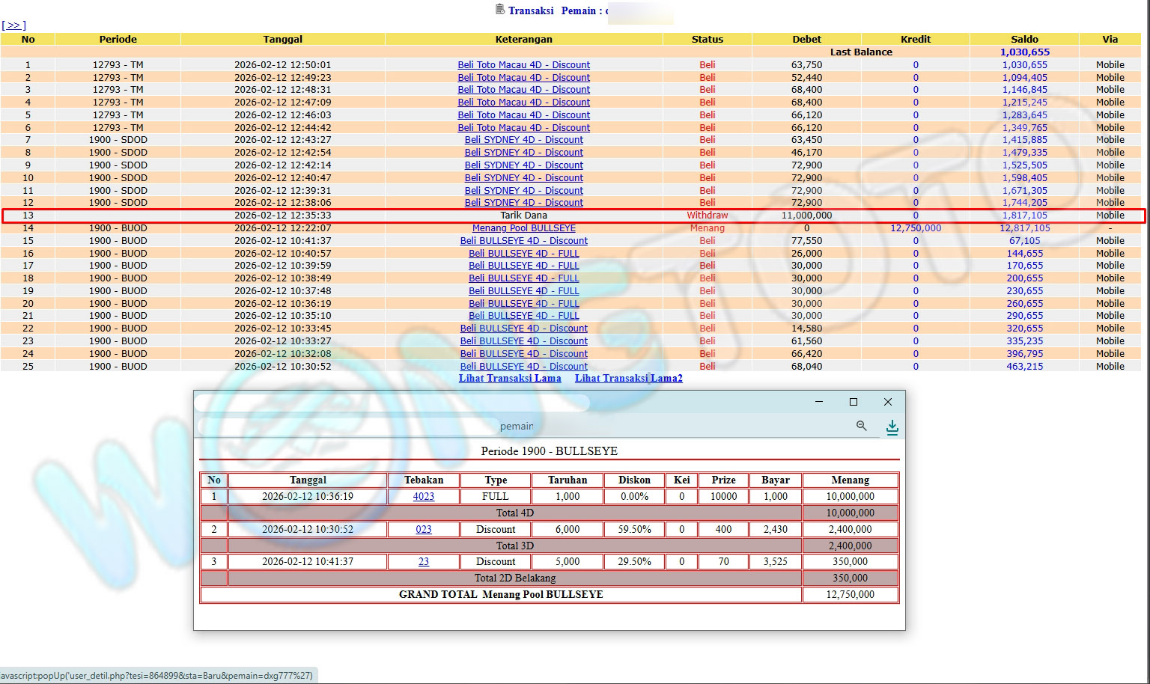Close the BULLSEYE detail popup
The height and width of the screenshot is (684, 1150).
click(887, 402)
